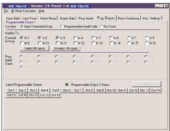The image size is (170, 131).
Task: Select programmable output Out 2
Action: coord(22,90)
